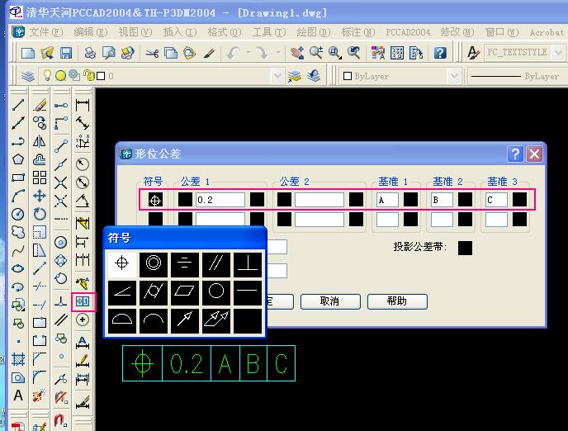Click the Save toolbar icon
Viewport: 568px width, 431px height.
click(66, 53)
